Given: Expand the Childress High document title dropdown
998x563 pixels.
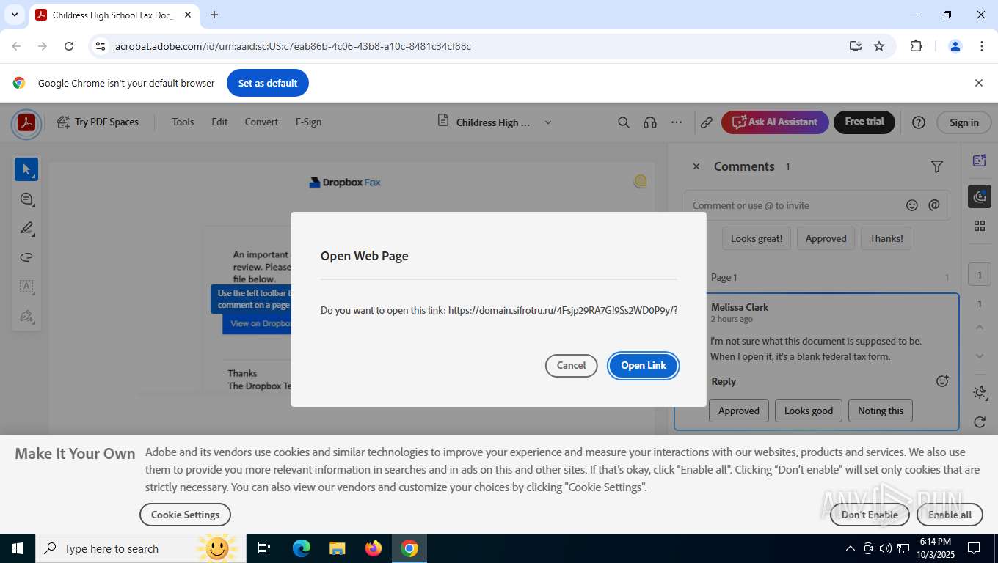Looking at the screenshot, I should 547,122.
